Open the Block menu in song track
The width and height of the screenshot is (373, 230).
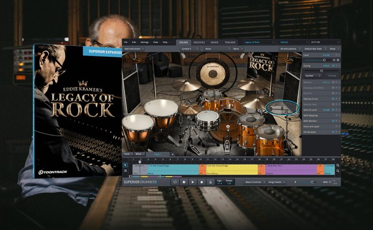(x=140, y=154)
